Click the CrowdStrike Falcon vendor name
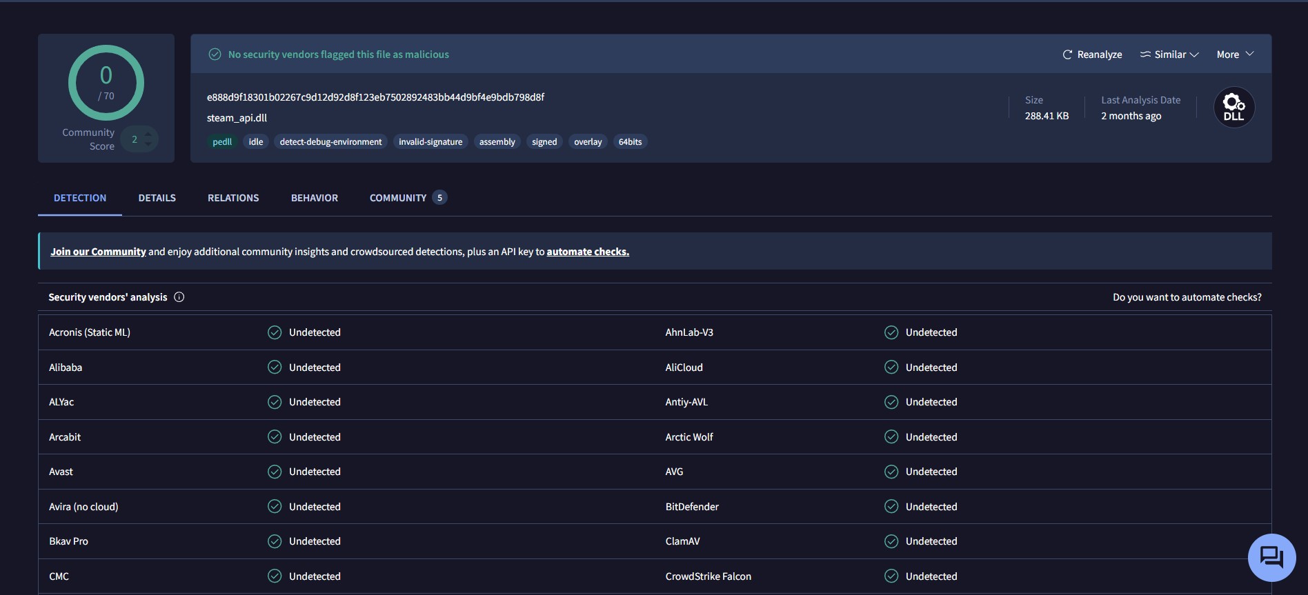 tap(708, 576)
